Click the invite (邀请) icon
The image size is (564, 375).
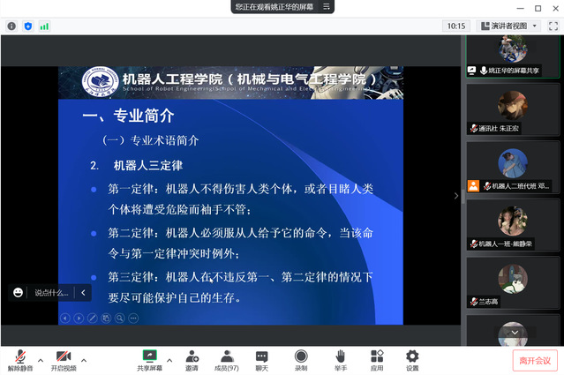click(x=192, y=356)
